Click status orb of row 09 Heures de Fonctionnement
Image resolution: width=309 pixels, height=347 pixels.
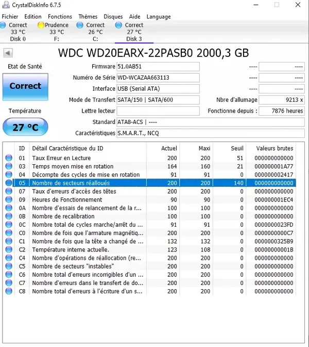(x=9, y=200)
